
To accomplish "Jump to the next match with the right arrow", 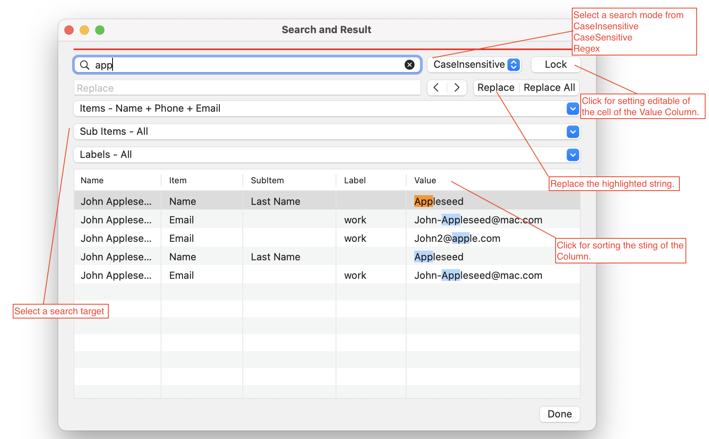I will (x=457, y=88).
